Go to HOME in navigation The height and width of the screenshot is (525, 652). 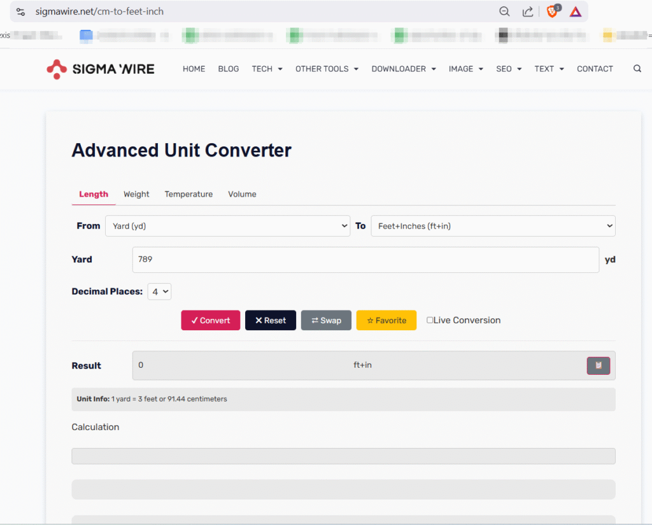[x=194, y=69]
